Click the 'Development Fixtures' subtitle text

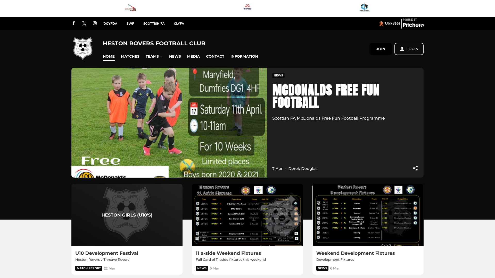coord(335,260)
